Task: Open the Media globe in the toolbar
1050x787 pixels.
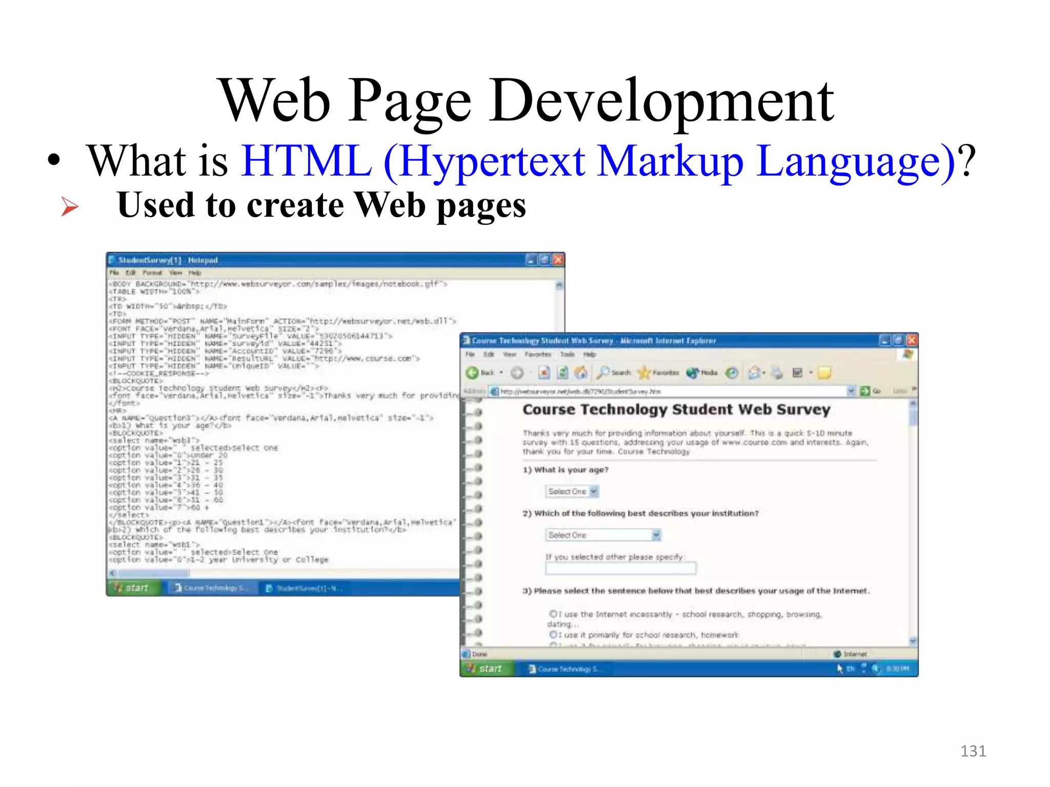Action: tap(693, 372)
